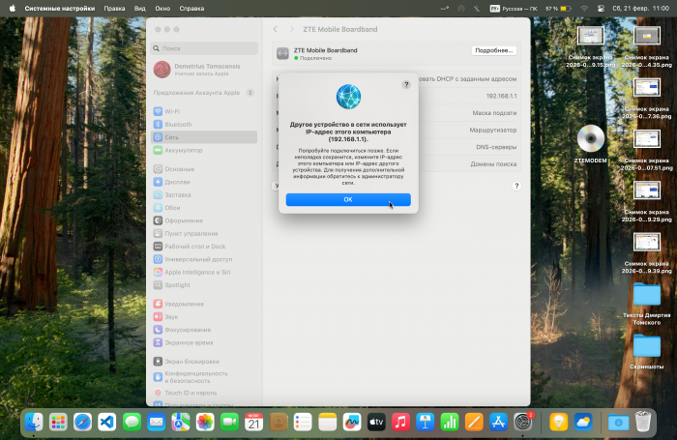This screenshot has height=440, width=677.
Task: Click the Подробнее… button for ZTE Mobile Boardband
Action: [493, 50]
